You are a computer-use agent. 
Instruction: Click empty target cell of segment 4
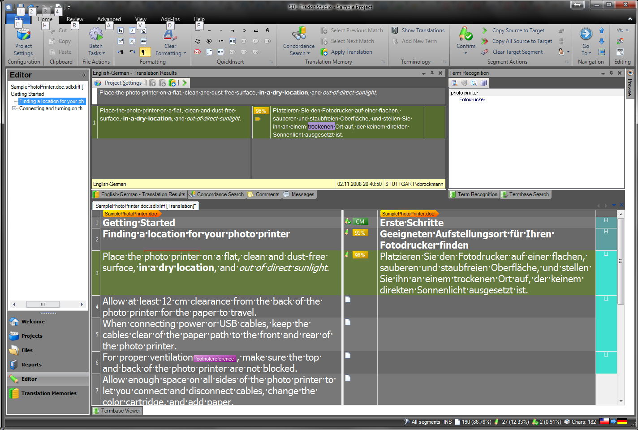pos(486,306)
